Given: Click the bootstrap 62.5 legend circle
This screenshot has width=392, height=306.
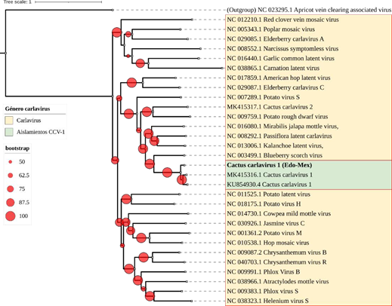Looking at the screenshot, I should (11, 176).
